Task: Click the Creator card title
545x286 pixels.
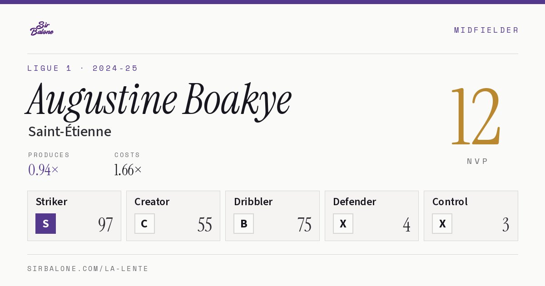Action: tap(152, 202)
